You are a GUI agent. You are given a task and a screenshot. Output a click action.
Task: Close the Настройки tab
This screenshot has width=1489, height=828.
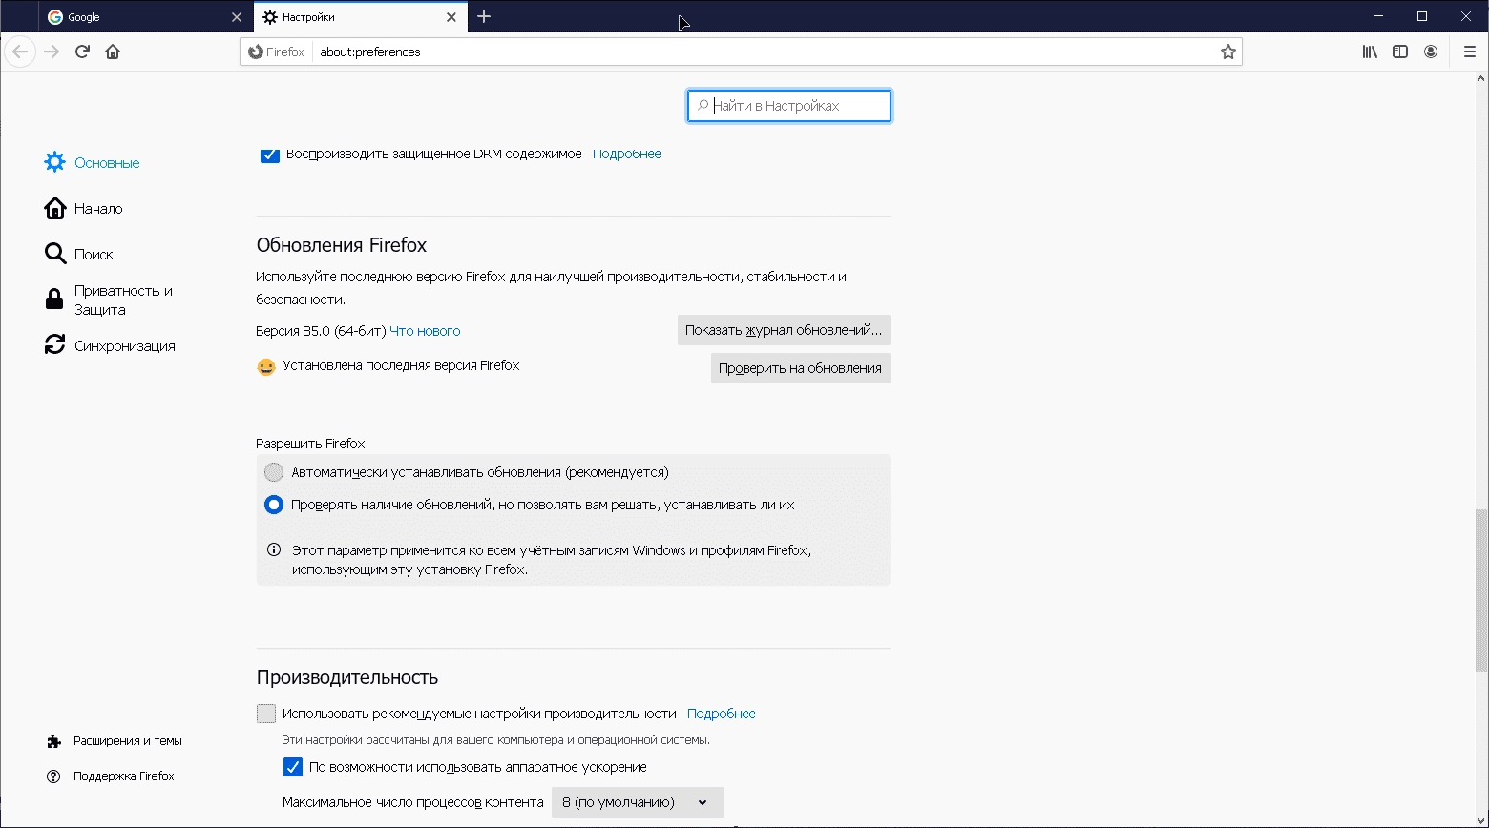pos(451,17)
